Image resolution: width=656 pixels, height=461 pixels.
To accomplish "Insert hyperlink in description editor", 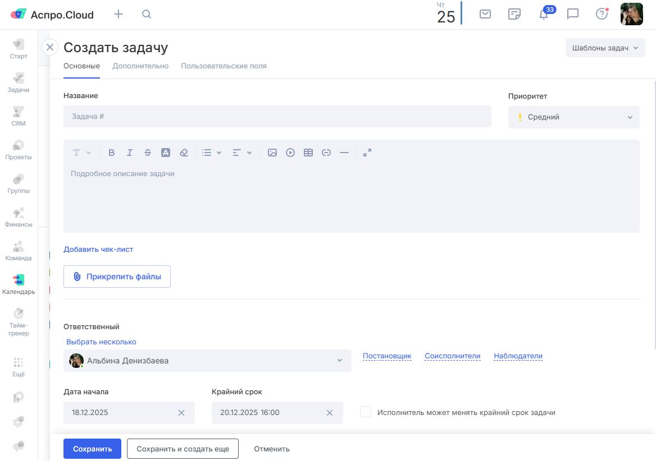I will coord(326,153).
